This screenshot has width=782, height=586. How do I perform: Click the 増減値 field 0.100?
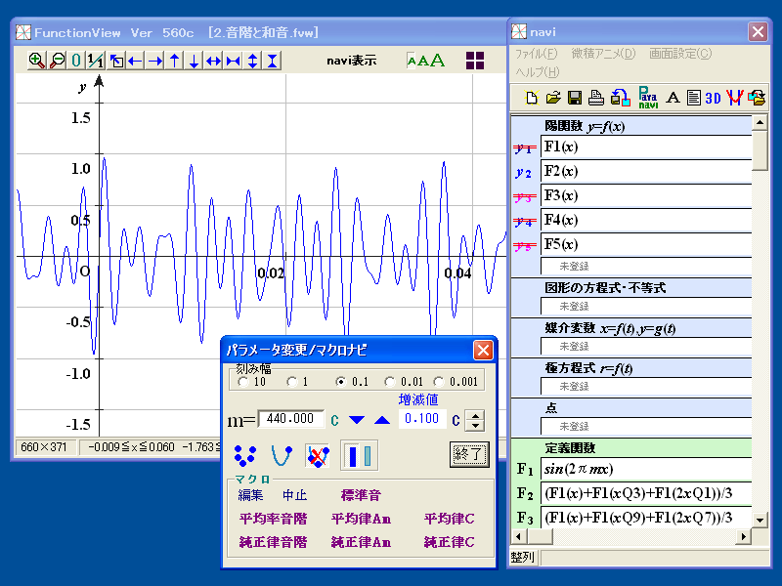pyautogui.click(x=422, y=419)
